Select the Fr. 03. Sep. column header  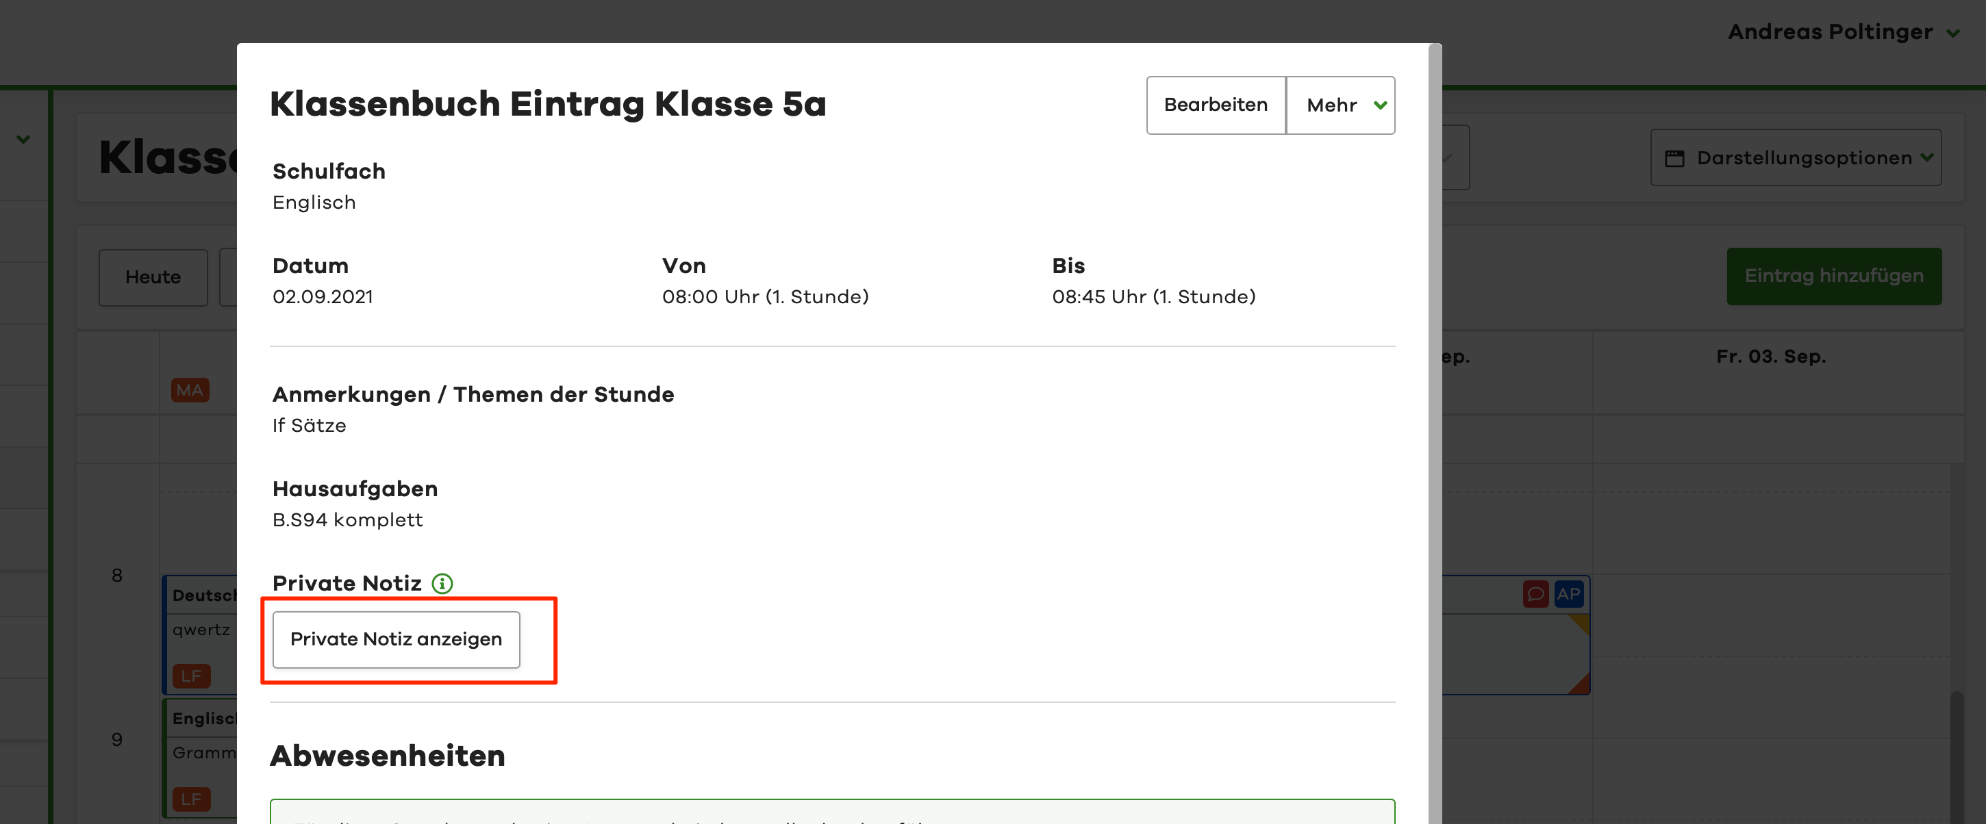click(1770, 357)
